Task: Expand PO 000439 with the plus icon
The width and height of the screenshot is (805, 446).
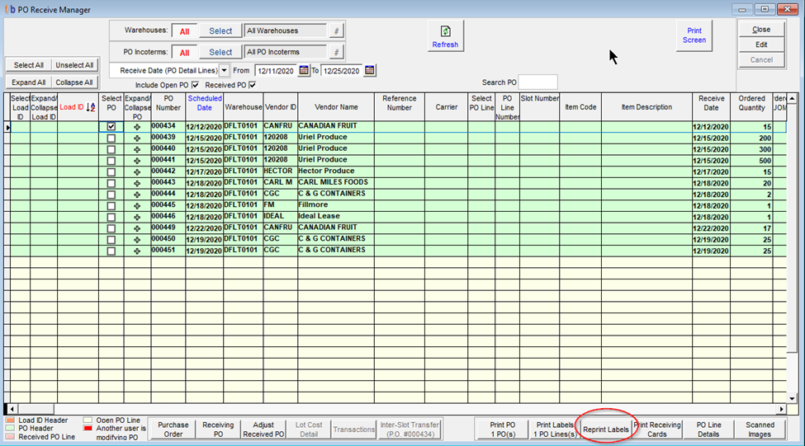Action: pos(136,138)
